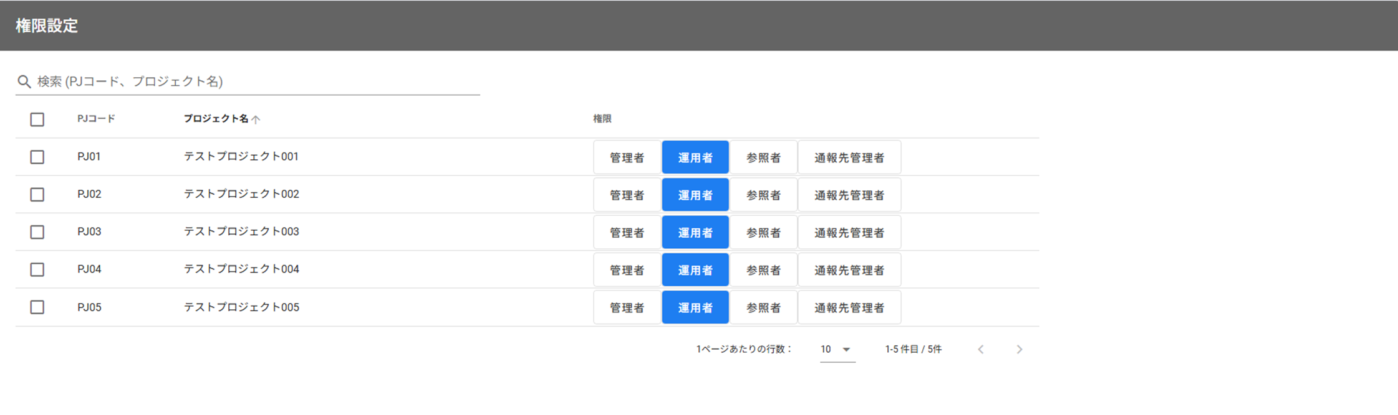Sort by the プロジェクト名 column header
The image size is (1398, 415).
pyautogui.click(x=216, y=119)
